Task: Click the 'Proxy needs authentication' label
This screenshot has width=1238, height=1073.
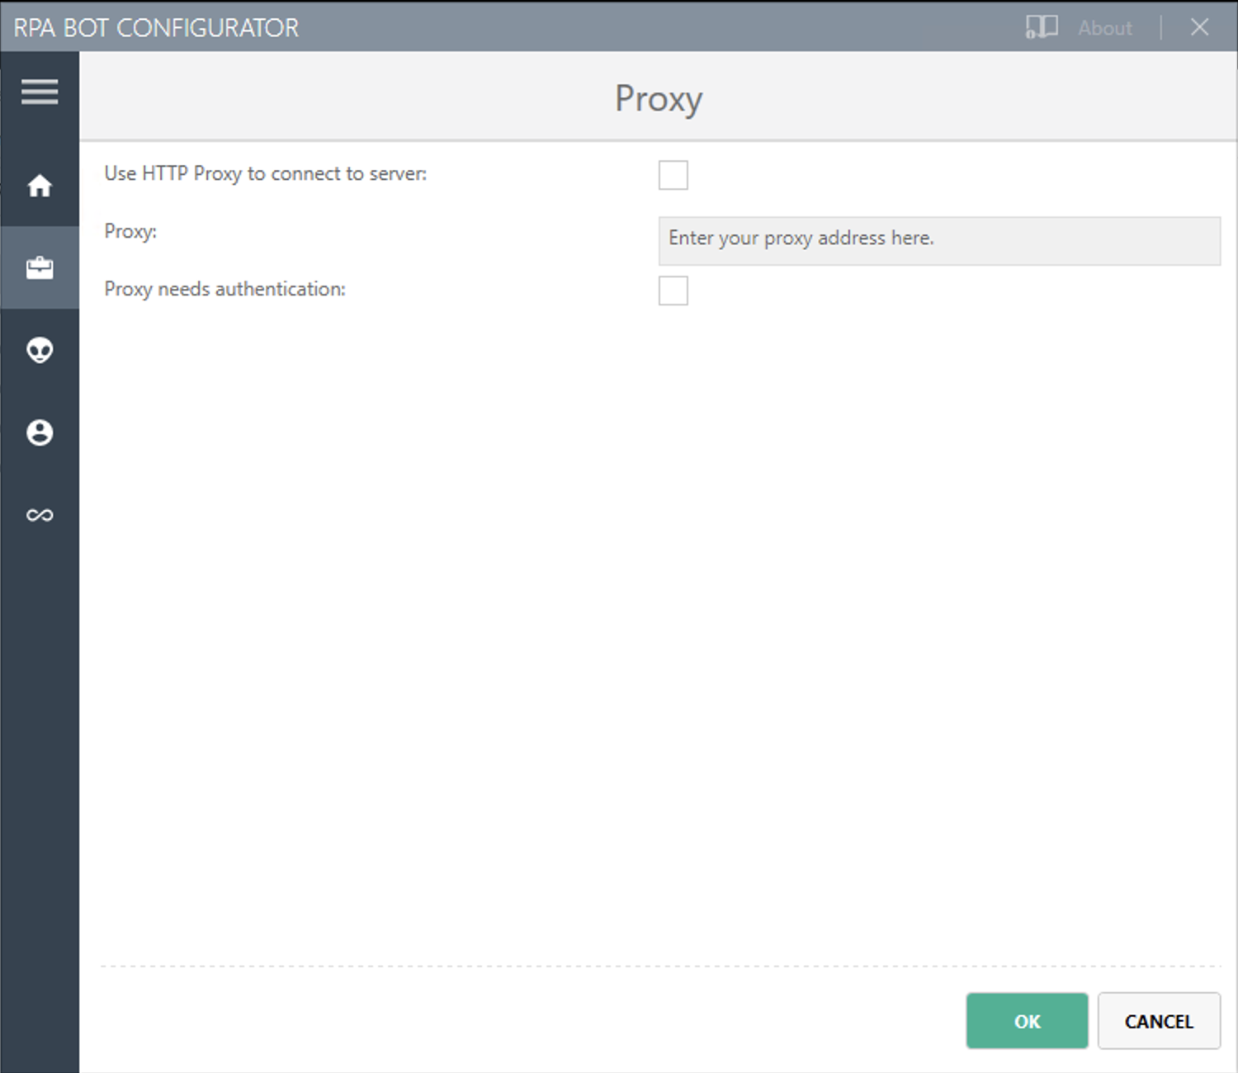Action: pos(224,289)
